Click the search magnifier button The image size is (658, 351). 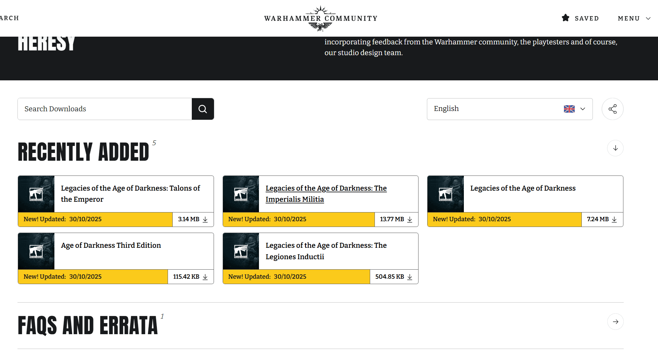[x=203, y=109]
